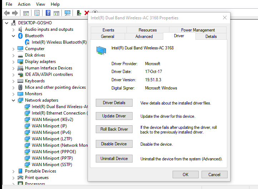Switch to the Advanced tab
Viewport: 258px width, 189px height.
click(144, 37)
